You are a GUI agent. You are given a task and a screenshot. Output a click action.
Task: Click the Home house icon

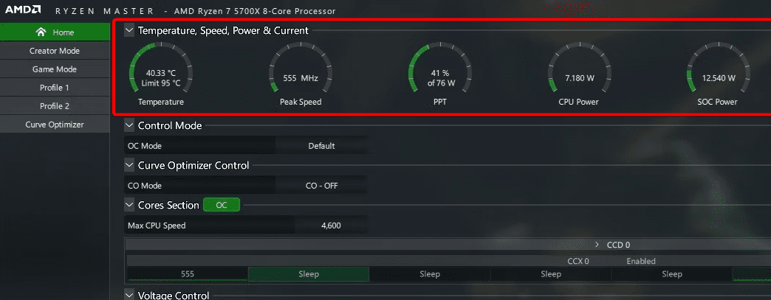tap(41, 32)
